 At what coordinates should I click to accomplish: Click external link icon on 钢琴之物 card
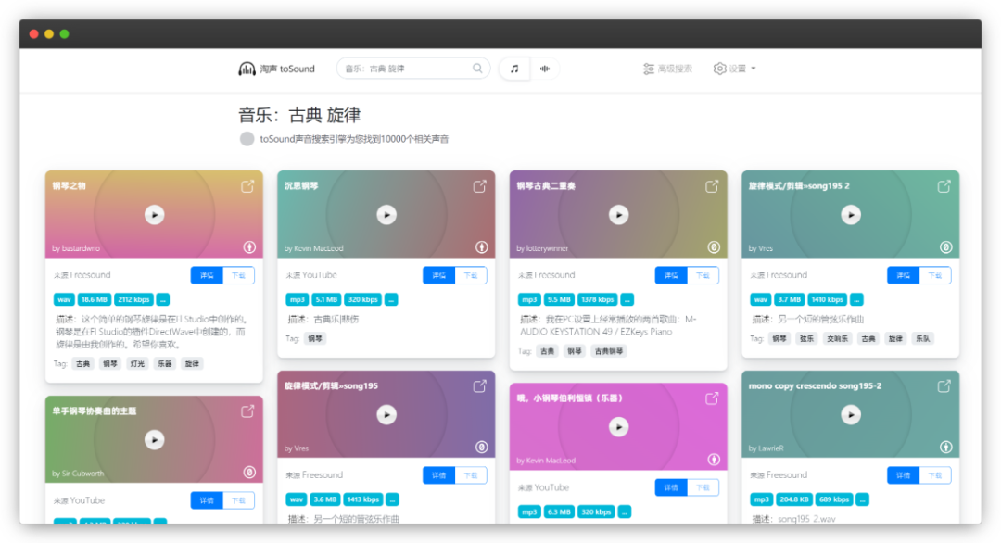click(x=247, y=186)
